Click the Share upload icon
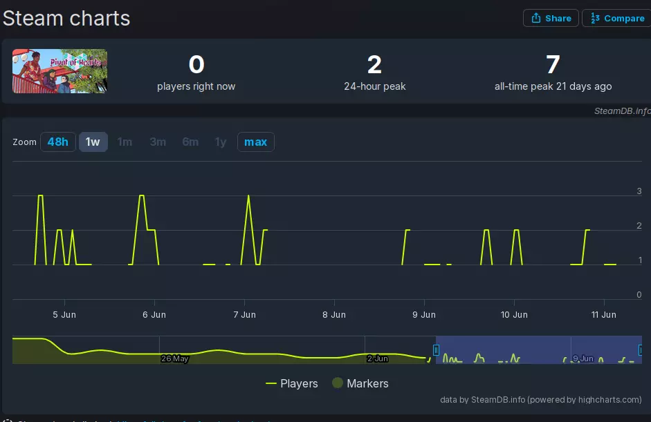The image size is (651, 422). 536,18
